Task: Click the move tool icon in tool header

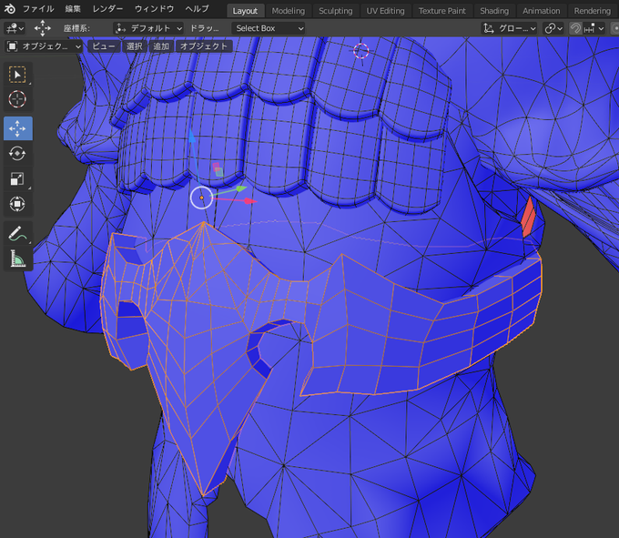Action: [42, 28]
